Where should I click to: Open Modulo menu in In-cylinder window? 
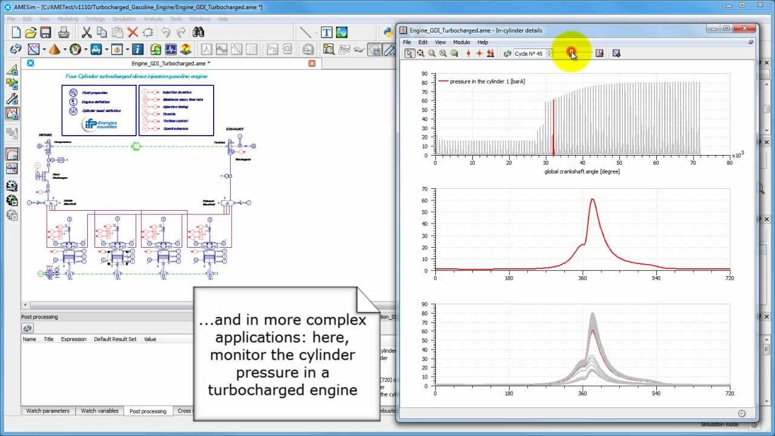pos(461,42)
